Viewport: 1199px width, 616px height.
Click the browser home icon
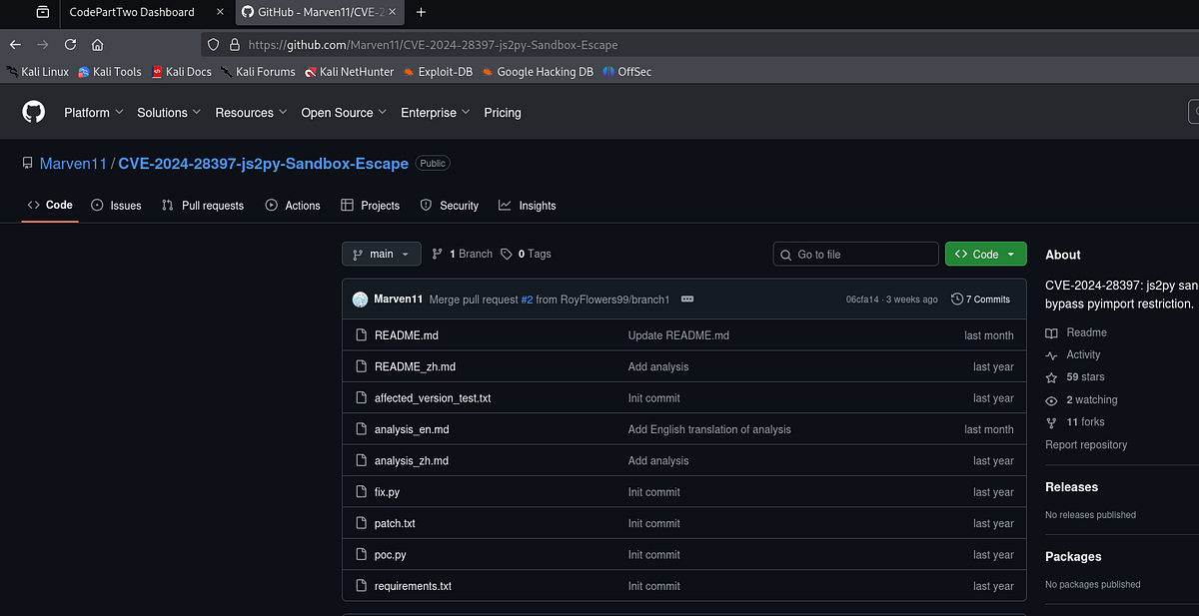(97, 44)
